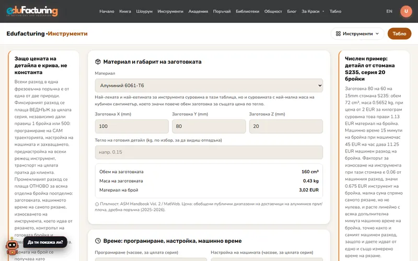This screenshot has width=418, height=261.
Task: Expand the За Краси menu arrow
Action: pos(323,11)
